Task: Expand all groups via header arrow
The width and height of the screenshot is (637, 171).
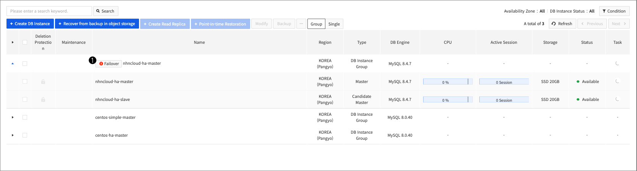Action: [13, 42]
